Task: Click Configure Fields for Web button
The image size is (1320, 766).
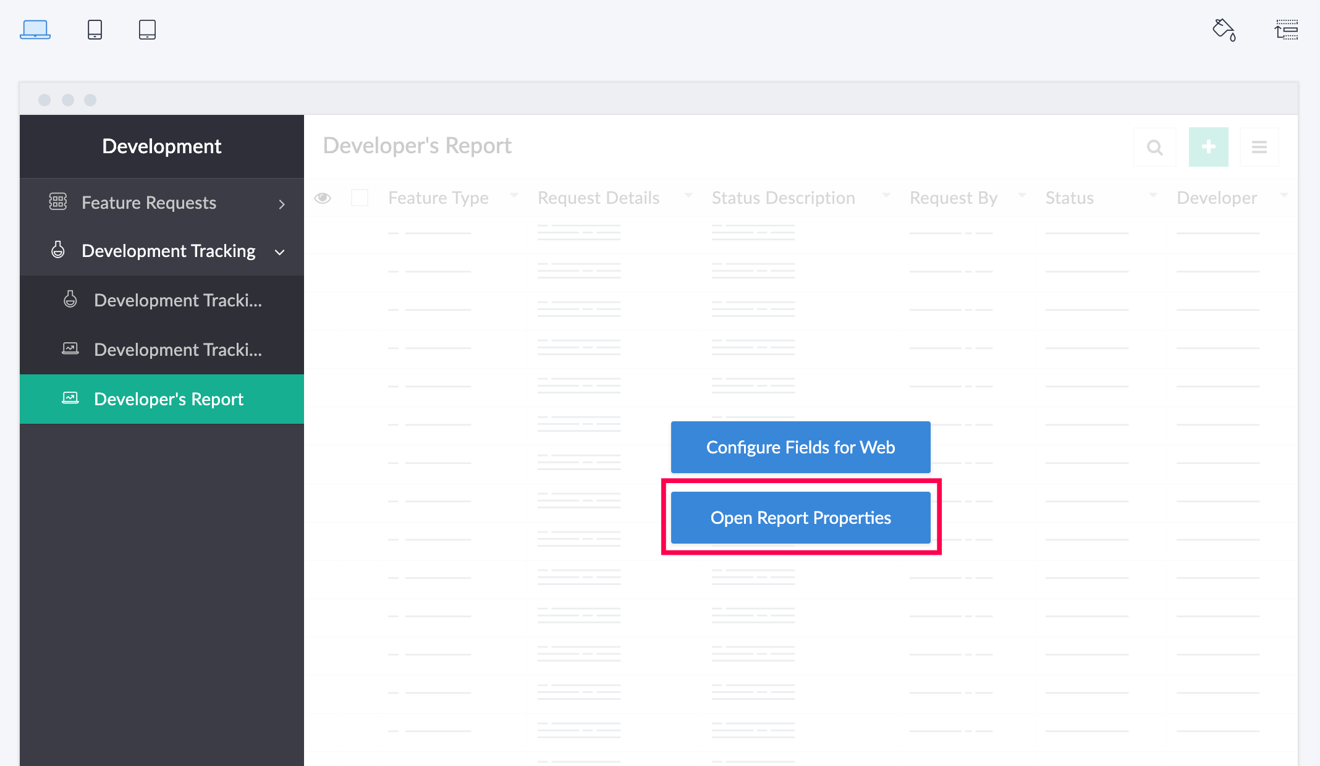Action: point(800,447)
